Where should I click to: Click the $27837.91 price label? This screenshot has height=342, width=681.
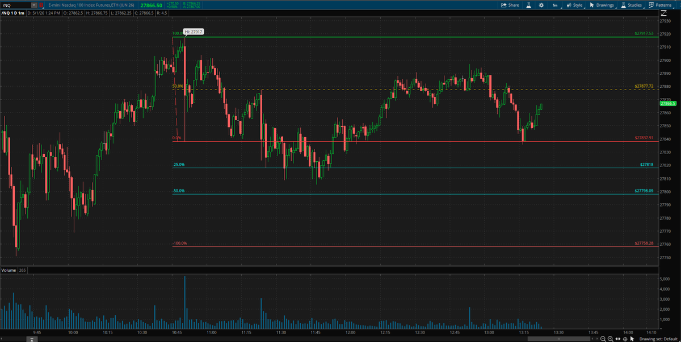[x=644, y=138]
